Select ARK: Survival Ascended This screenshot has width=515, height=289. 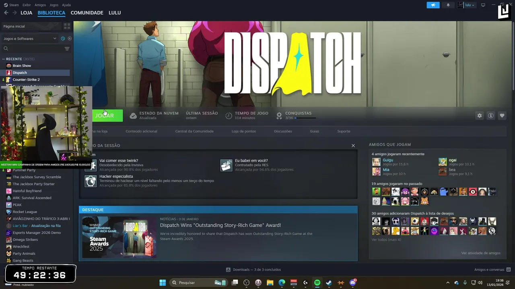32,198
